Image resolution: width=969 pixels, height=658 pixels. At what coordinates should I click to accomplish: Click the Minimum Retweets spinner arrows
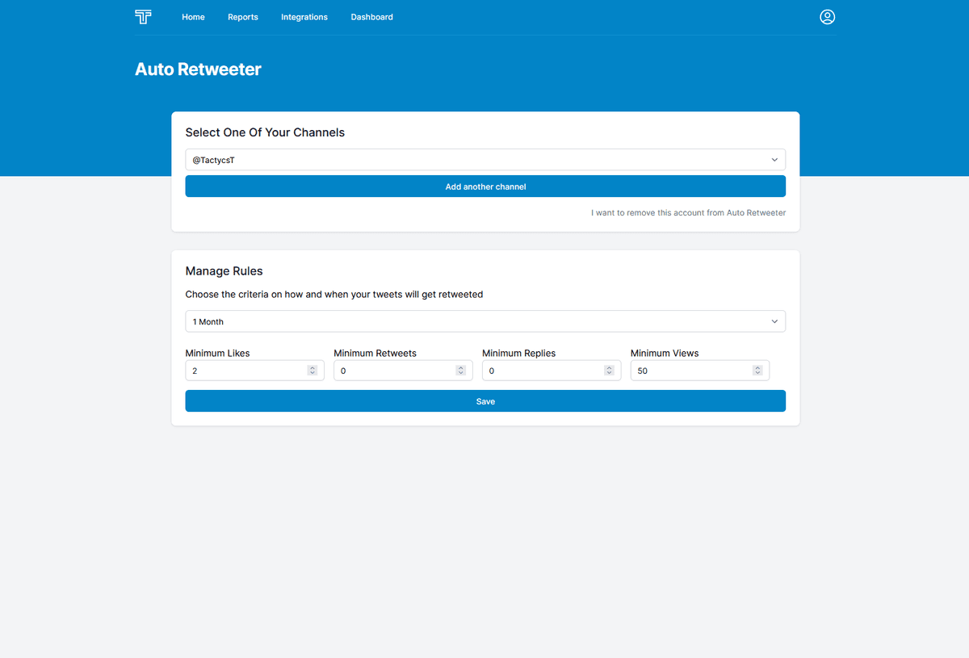[460, 371]
